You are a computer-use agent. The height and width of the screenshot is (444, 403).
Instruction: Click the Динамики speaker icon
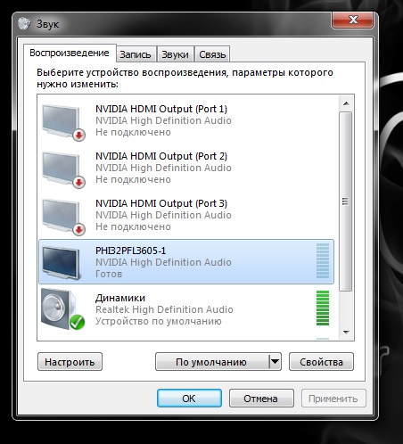coord(62,309)
